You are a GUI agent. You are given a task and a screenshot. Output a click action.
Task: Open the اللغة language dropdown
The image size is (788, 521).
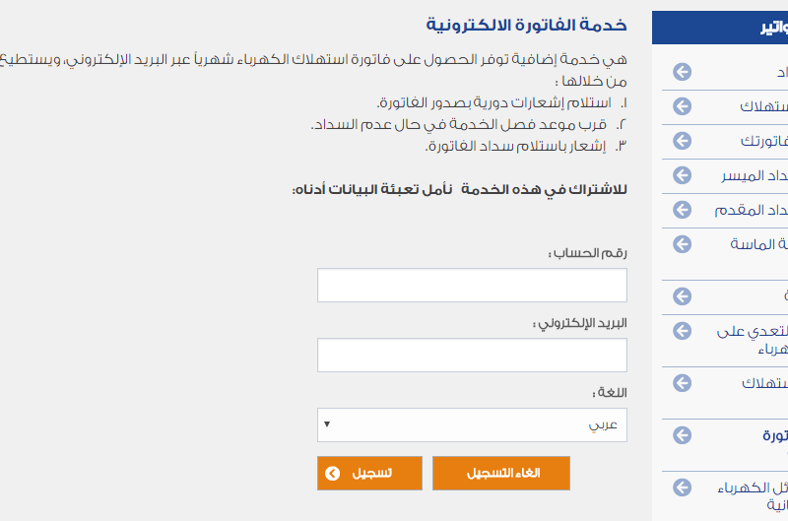472,425
